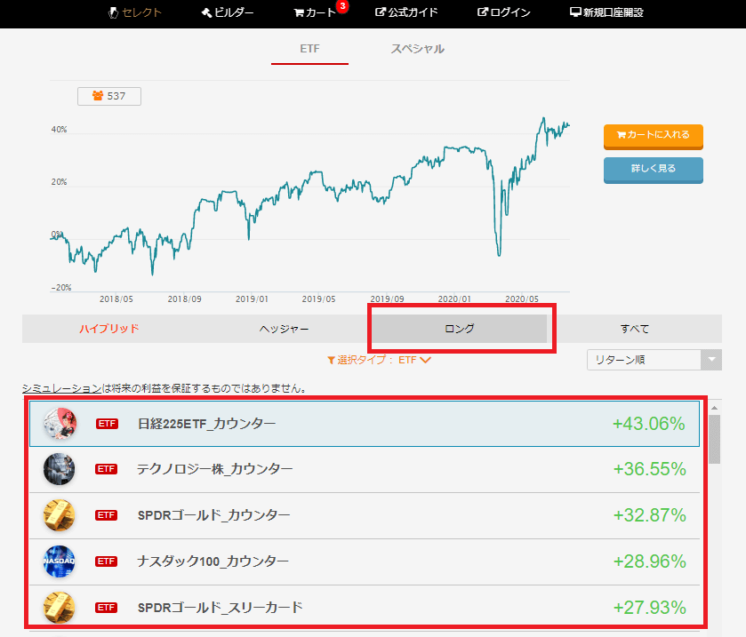Viewport: 746px width, 637px height.
Task: Click the 日経225ETF_カウンター strategy icon
Action: (60, 424)
